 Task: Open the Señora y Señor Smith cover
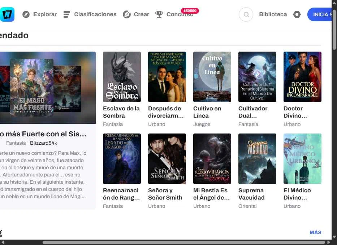tap(167, 159)
